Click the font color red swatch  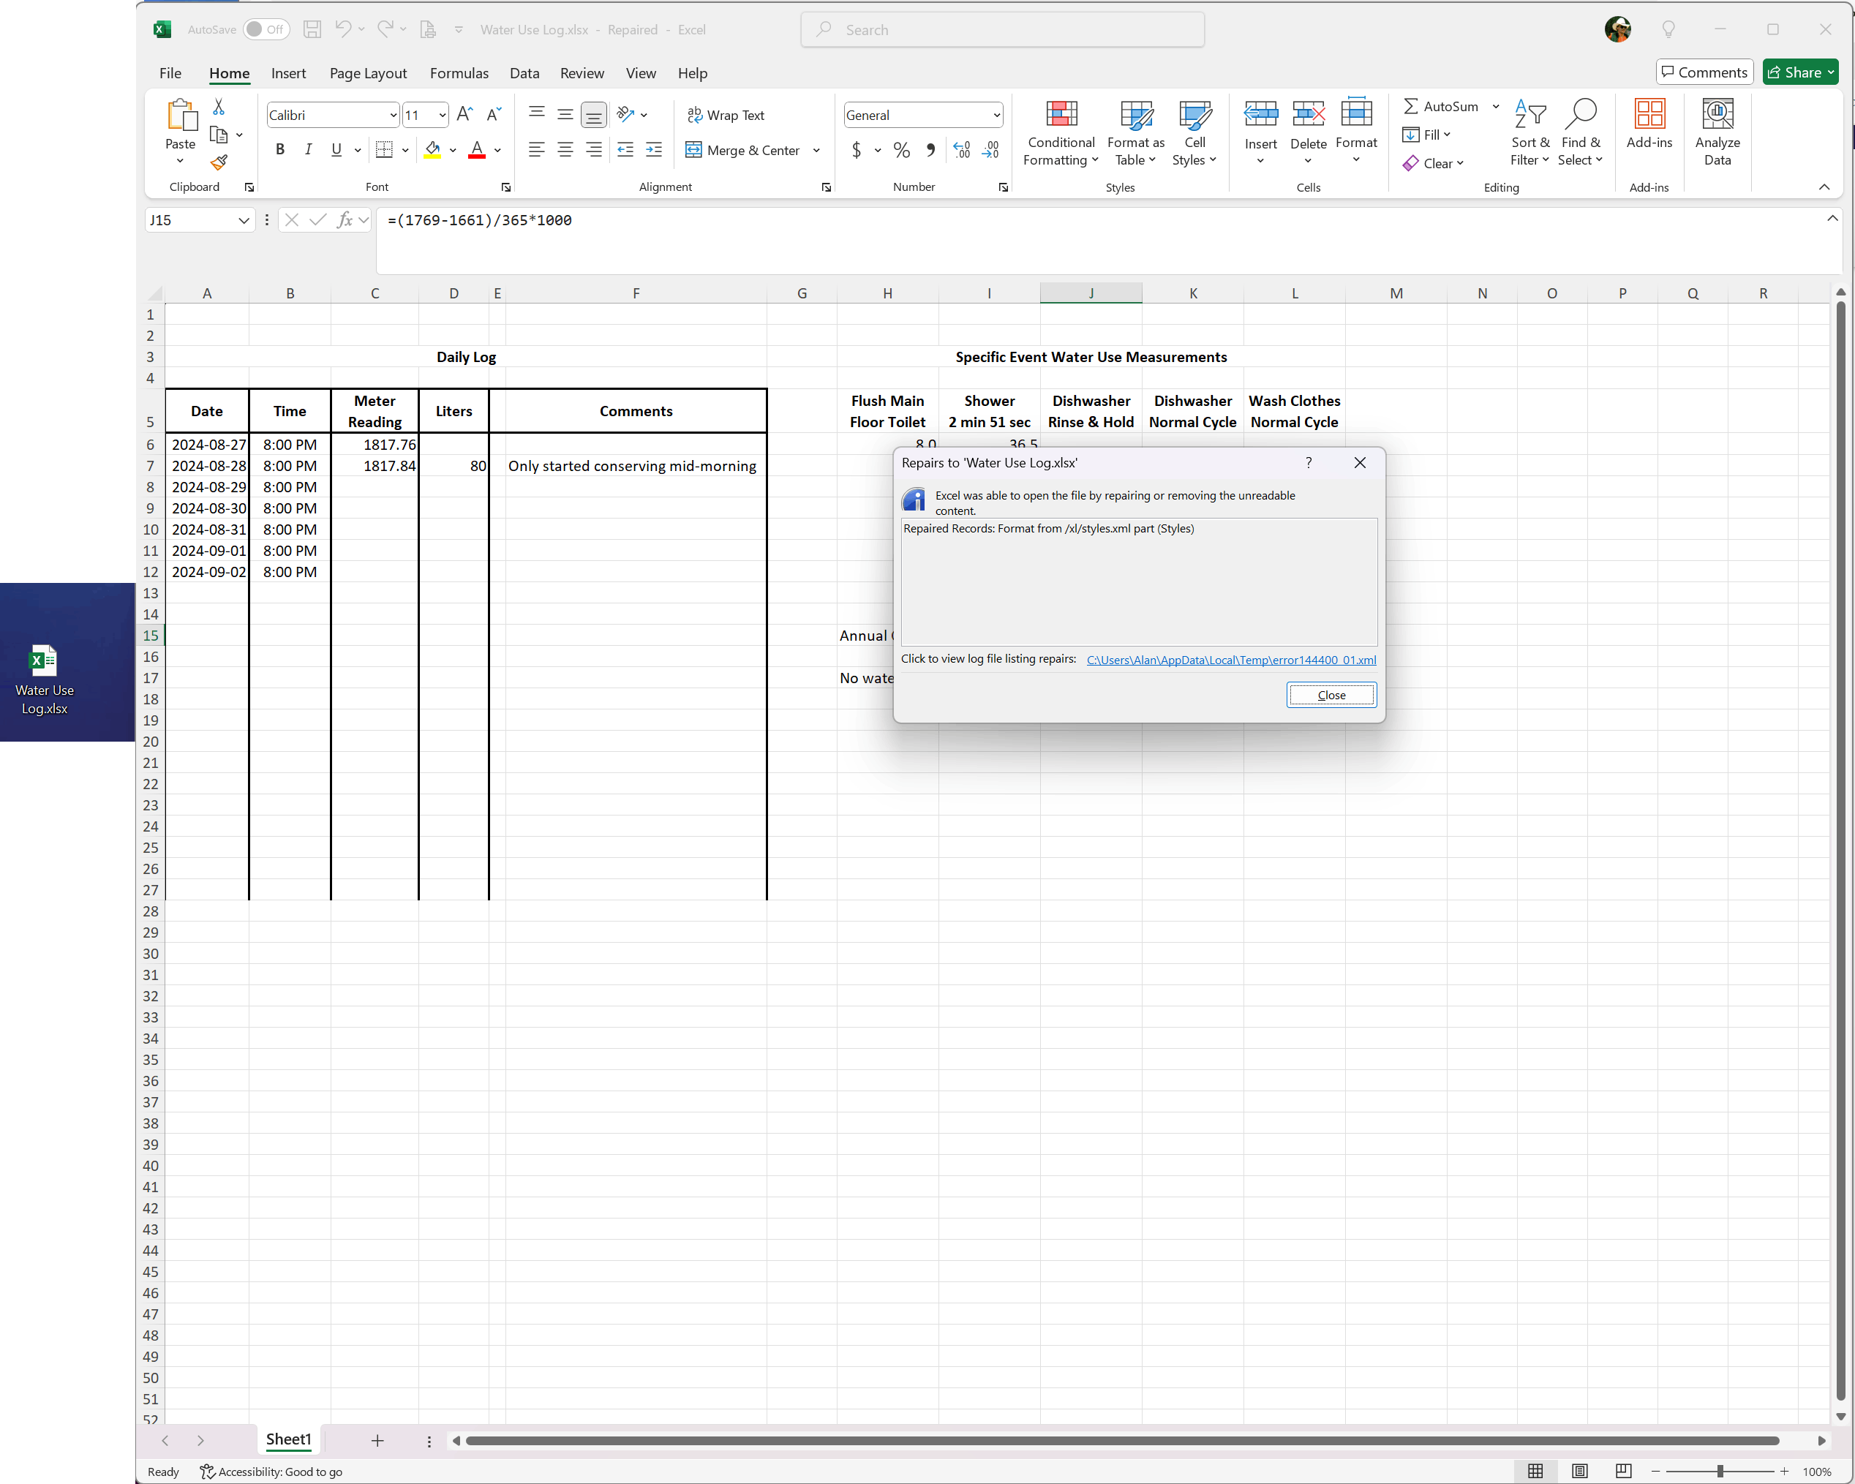(477, 150)
